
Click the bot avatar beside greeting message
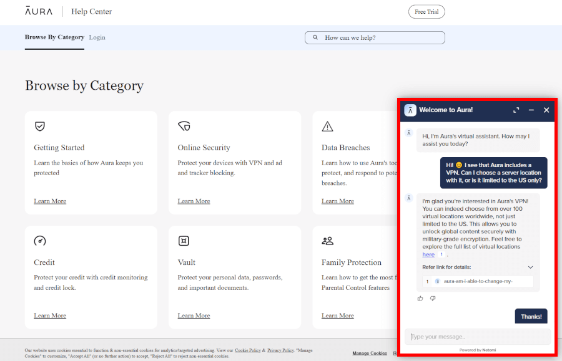(408, 133)
